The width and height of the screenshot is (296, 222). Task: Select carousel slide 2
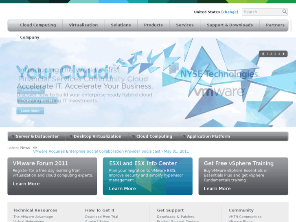tap(271, 54)
